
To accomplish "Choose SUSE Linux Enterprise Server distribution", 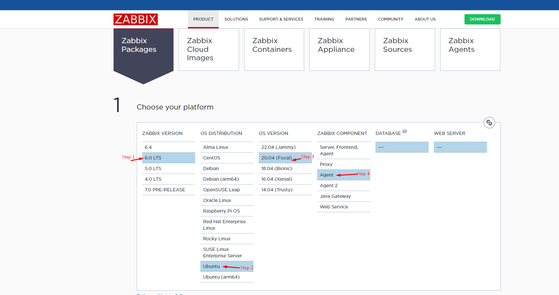I will (227, 252).
